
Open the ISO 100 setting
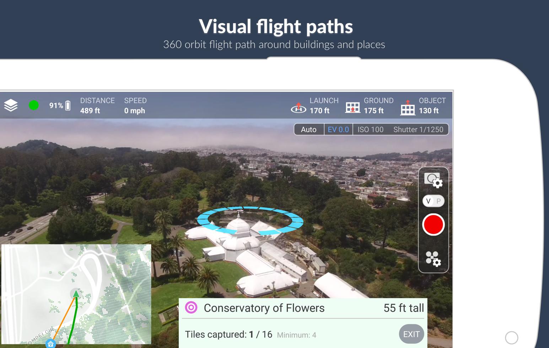pyautogui.click(x=370, y=130)
